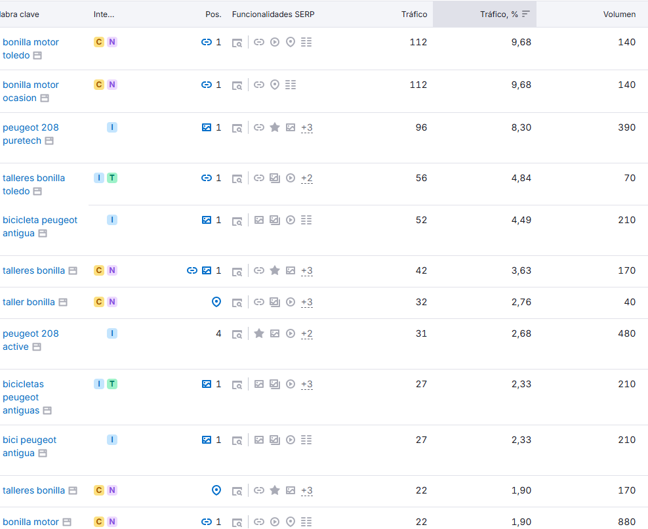The image size is (648, 529).
Task: Open the bicicleta peugeot antigua keyword link
Action: point(39,226)
